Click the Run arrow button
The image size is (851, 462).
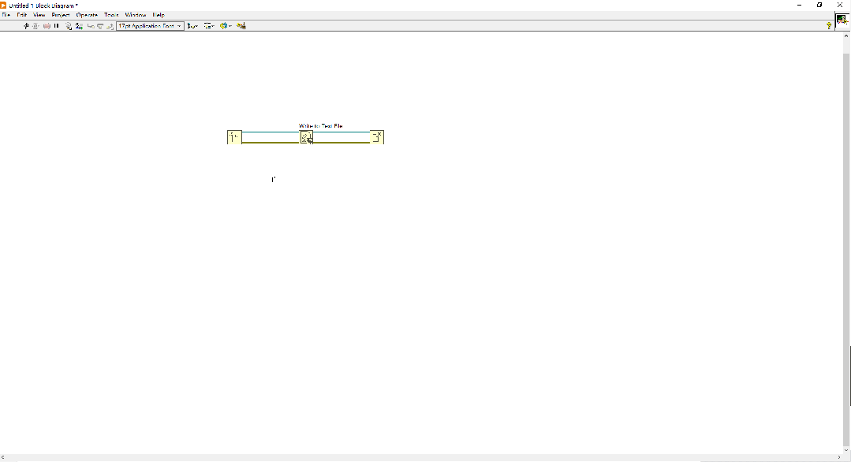25,26
